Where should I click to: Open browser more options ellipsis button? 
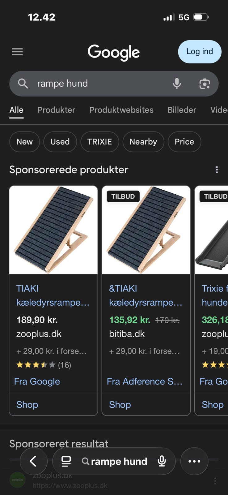(194, 461)
